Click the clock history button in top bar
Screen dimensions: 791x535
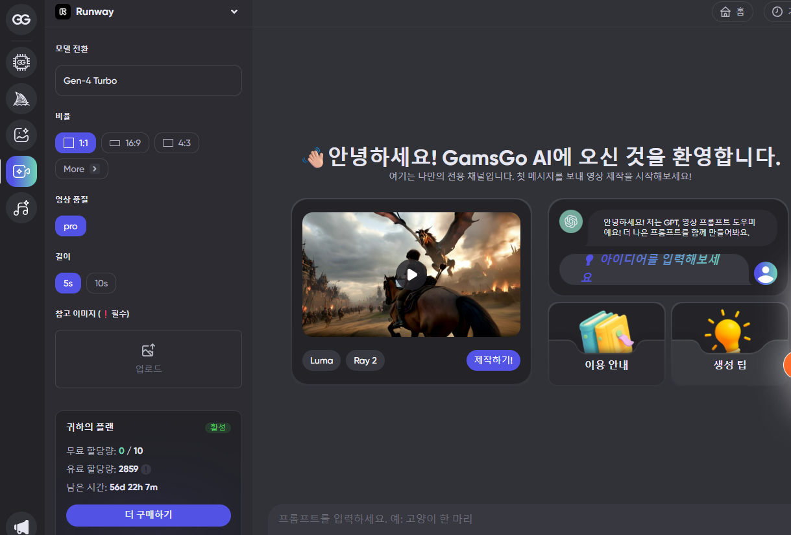click(777, 12)
